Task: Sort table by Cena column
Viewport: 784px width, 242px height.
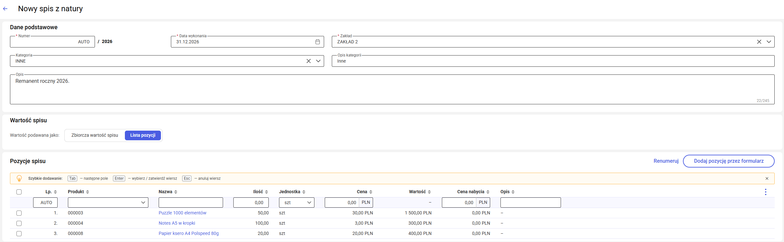Action: coord(371,192)
